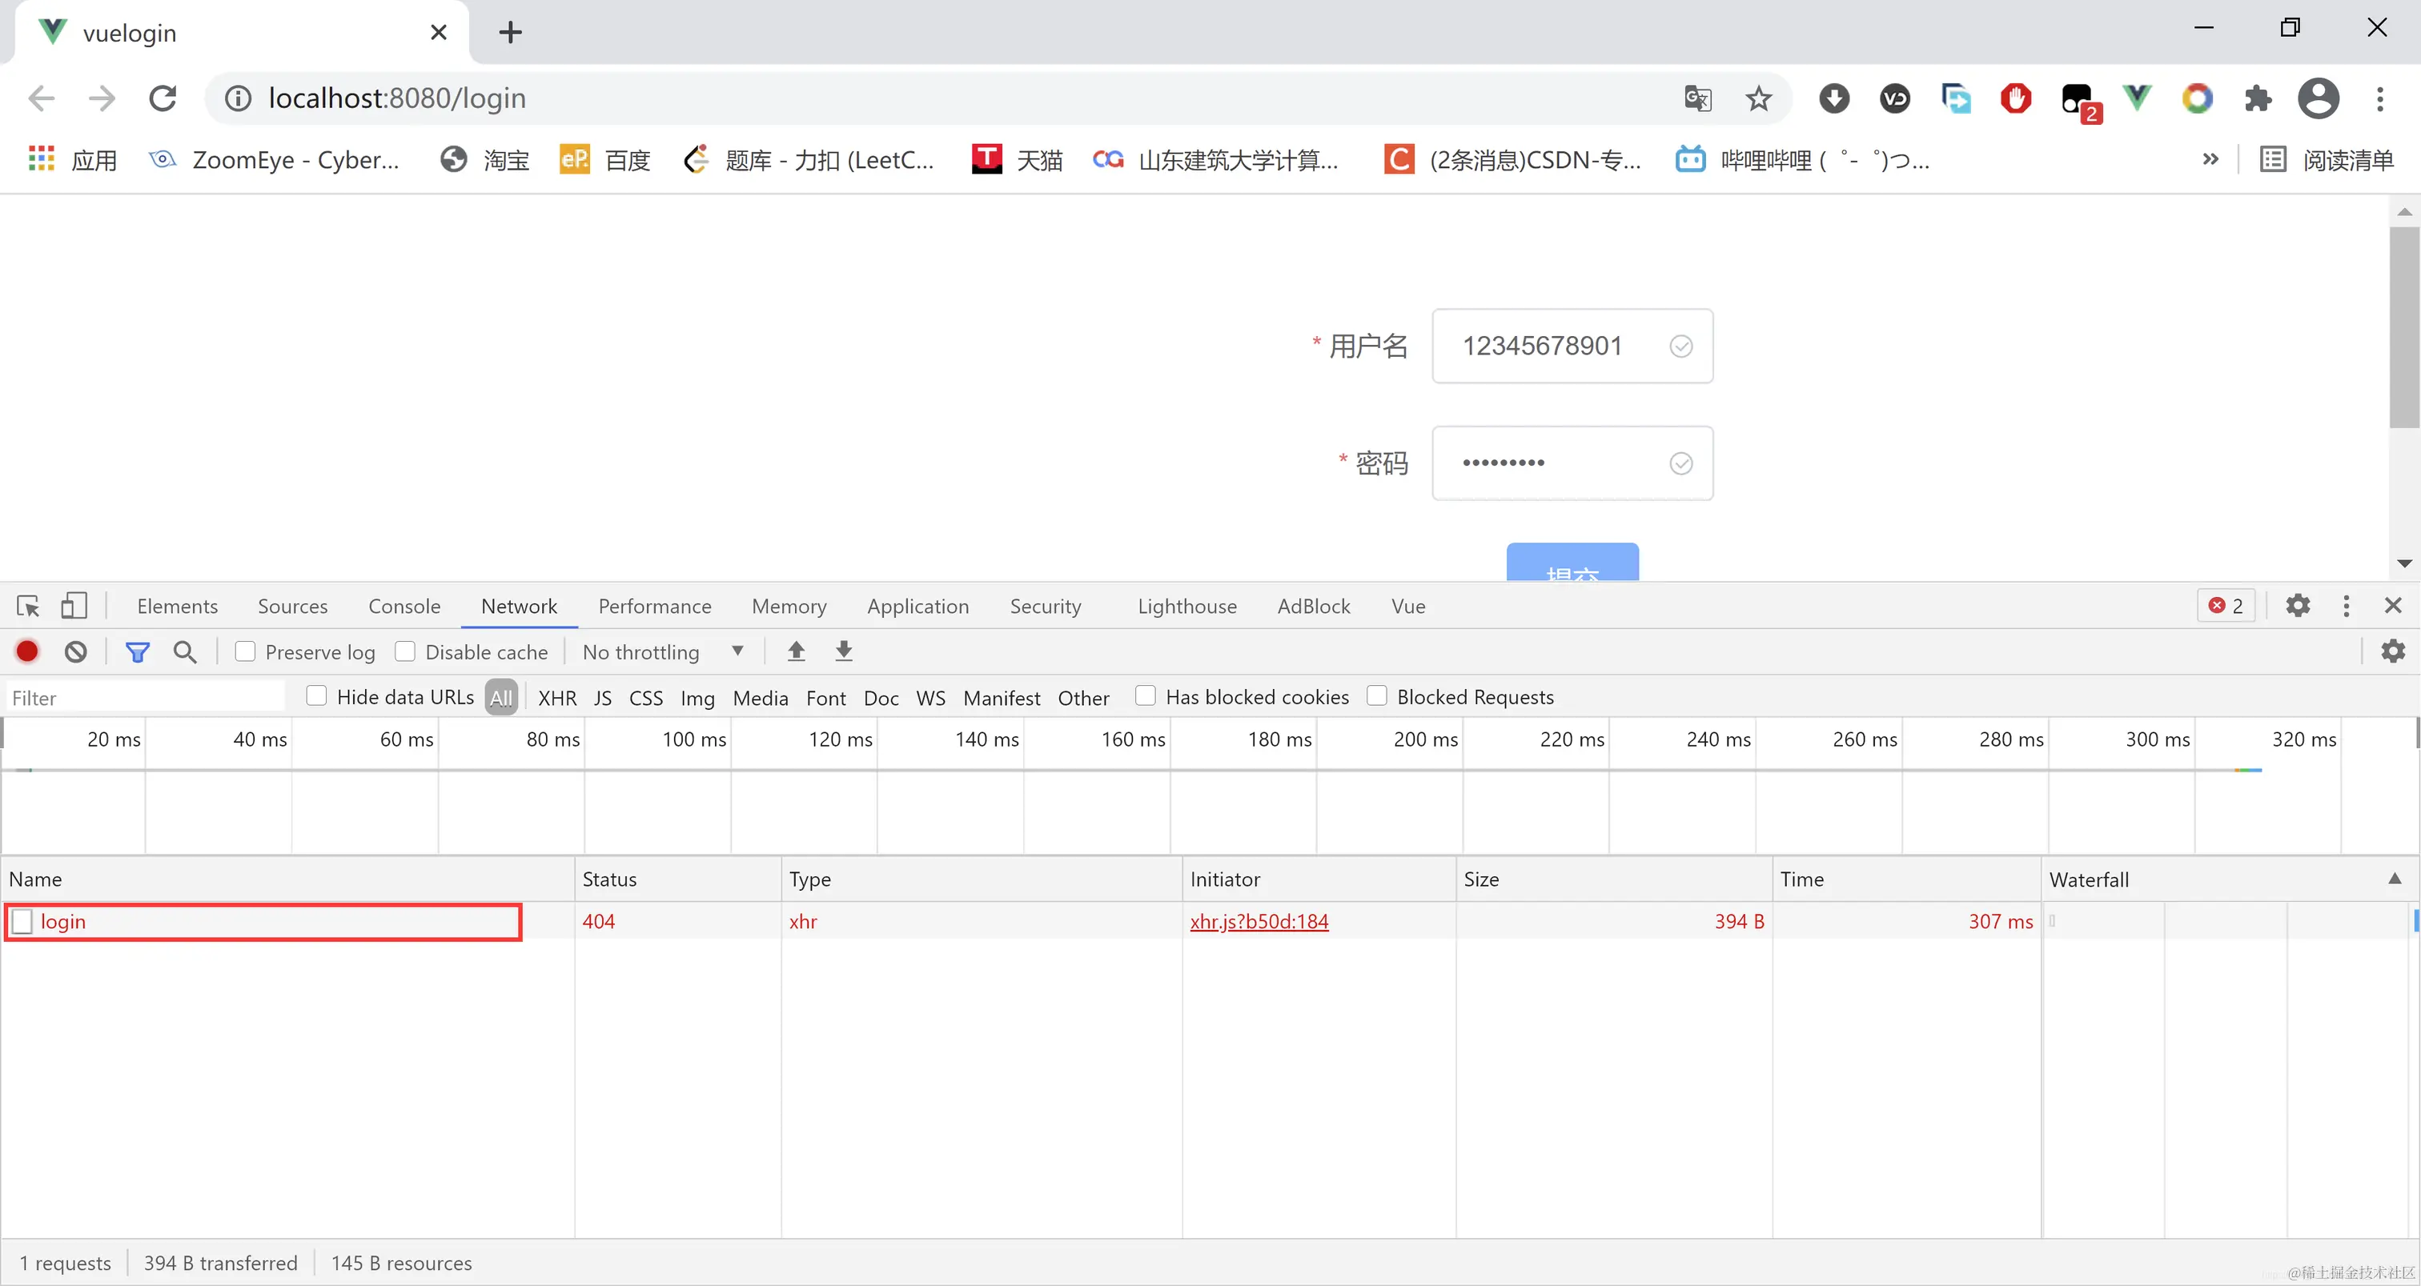The width and height of the screenshot is (2421, 1286).
Task: Select the JS filter type
Action: [x=602, y=698]
